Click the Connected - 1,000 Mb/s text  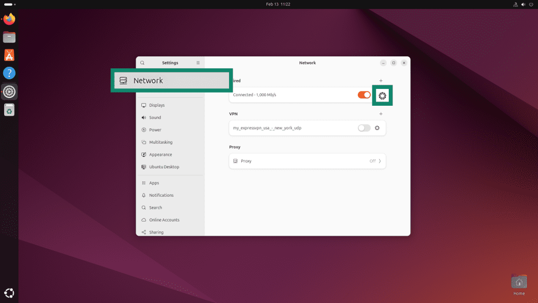point(255,95)
